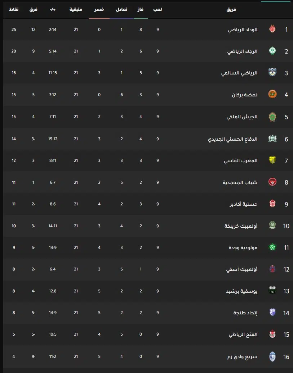The width and height of the screenshot is (293, 373).
Task: Select the سريع وادي زم crest icon
Action: pyautogui.click(x=272, y=356)
